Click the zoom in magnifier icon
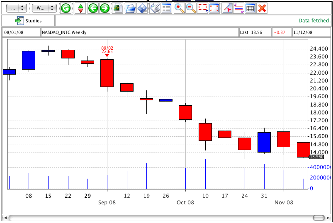 (179, 8)
